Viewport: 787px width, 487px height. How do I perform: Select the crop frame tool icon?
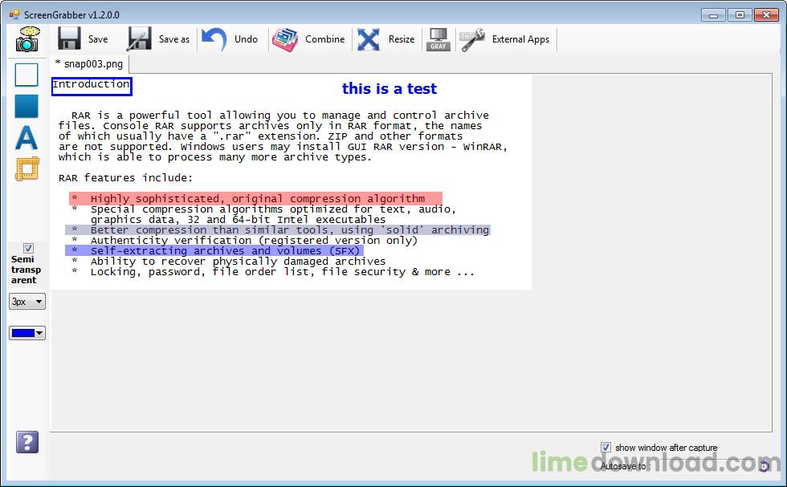coord(27,169)
